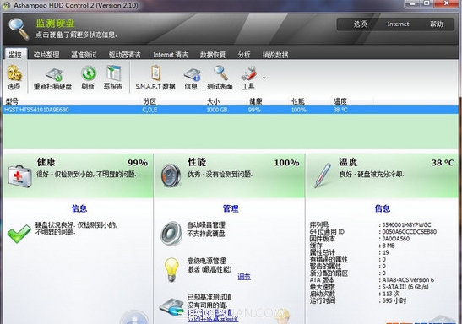Viewport: 462px width, 324px height.
Task: Click the 序列号 value JS40001MGYPWGC
Action: [406, 225]
